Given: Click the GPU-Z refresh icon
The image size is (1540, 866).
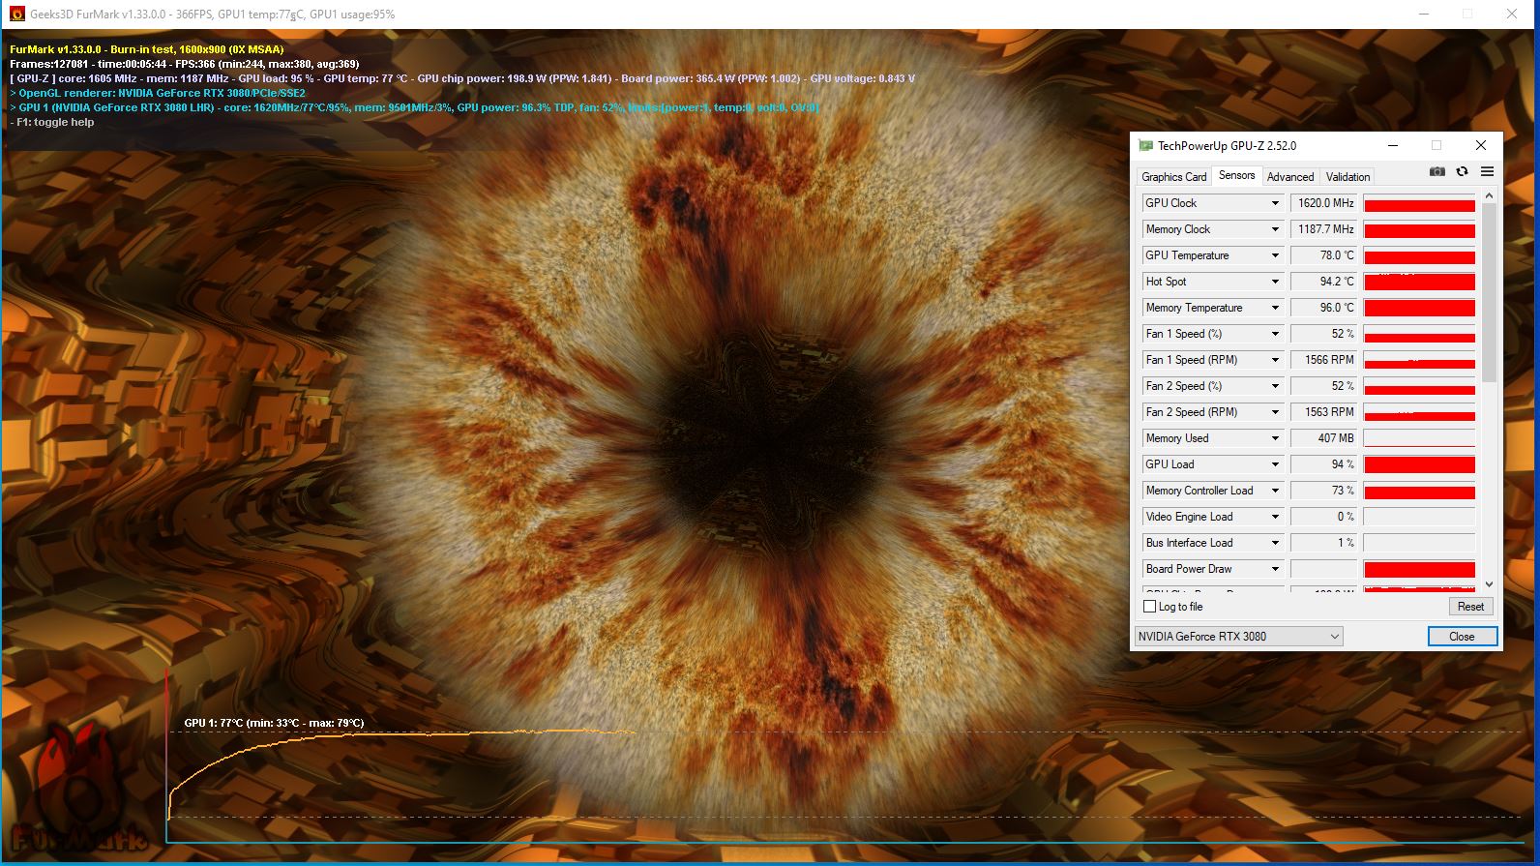Looking at the screenshot, I should pyautogui.click(x=1462, y=171).
